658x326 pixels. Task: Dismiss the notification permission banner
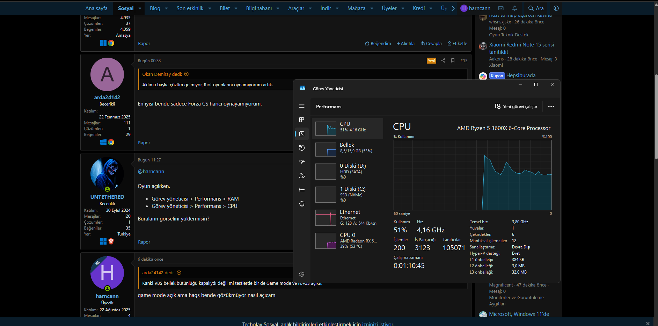(x=648, y=323)
